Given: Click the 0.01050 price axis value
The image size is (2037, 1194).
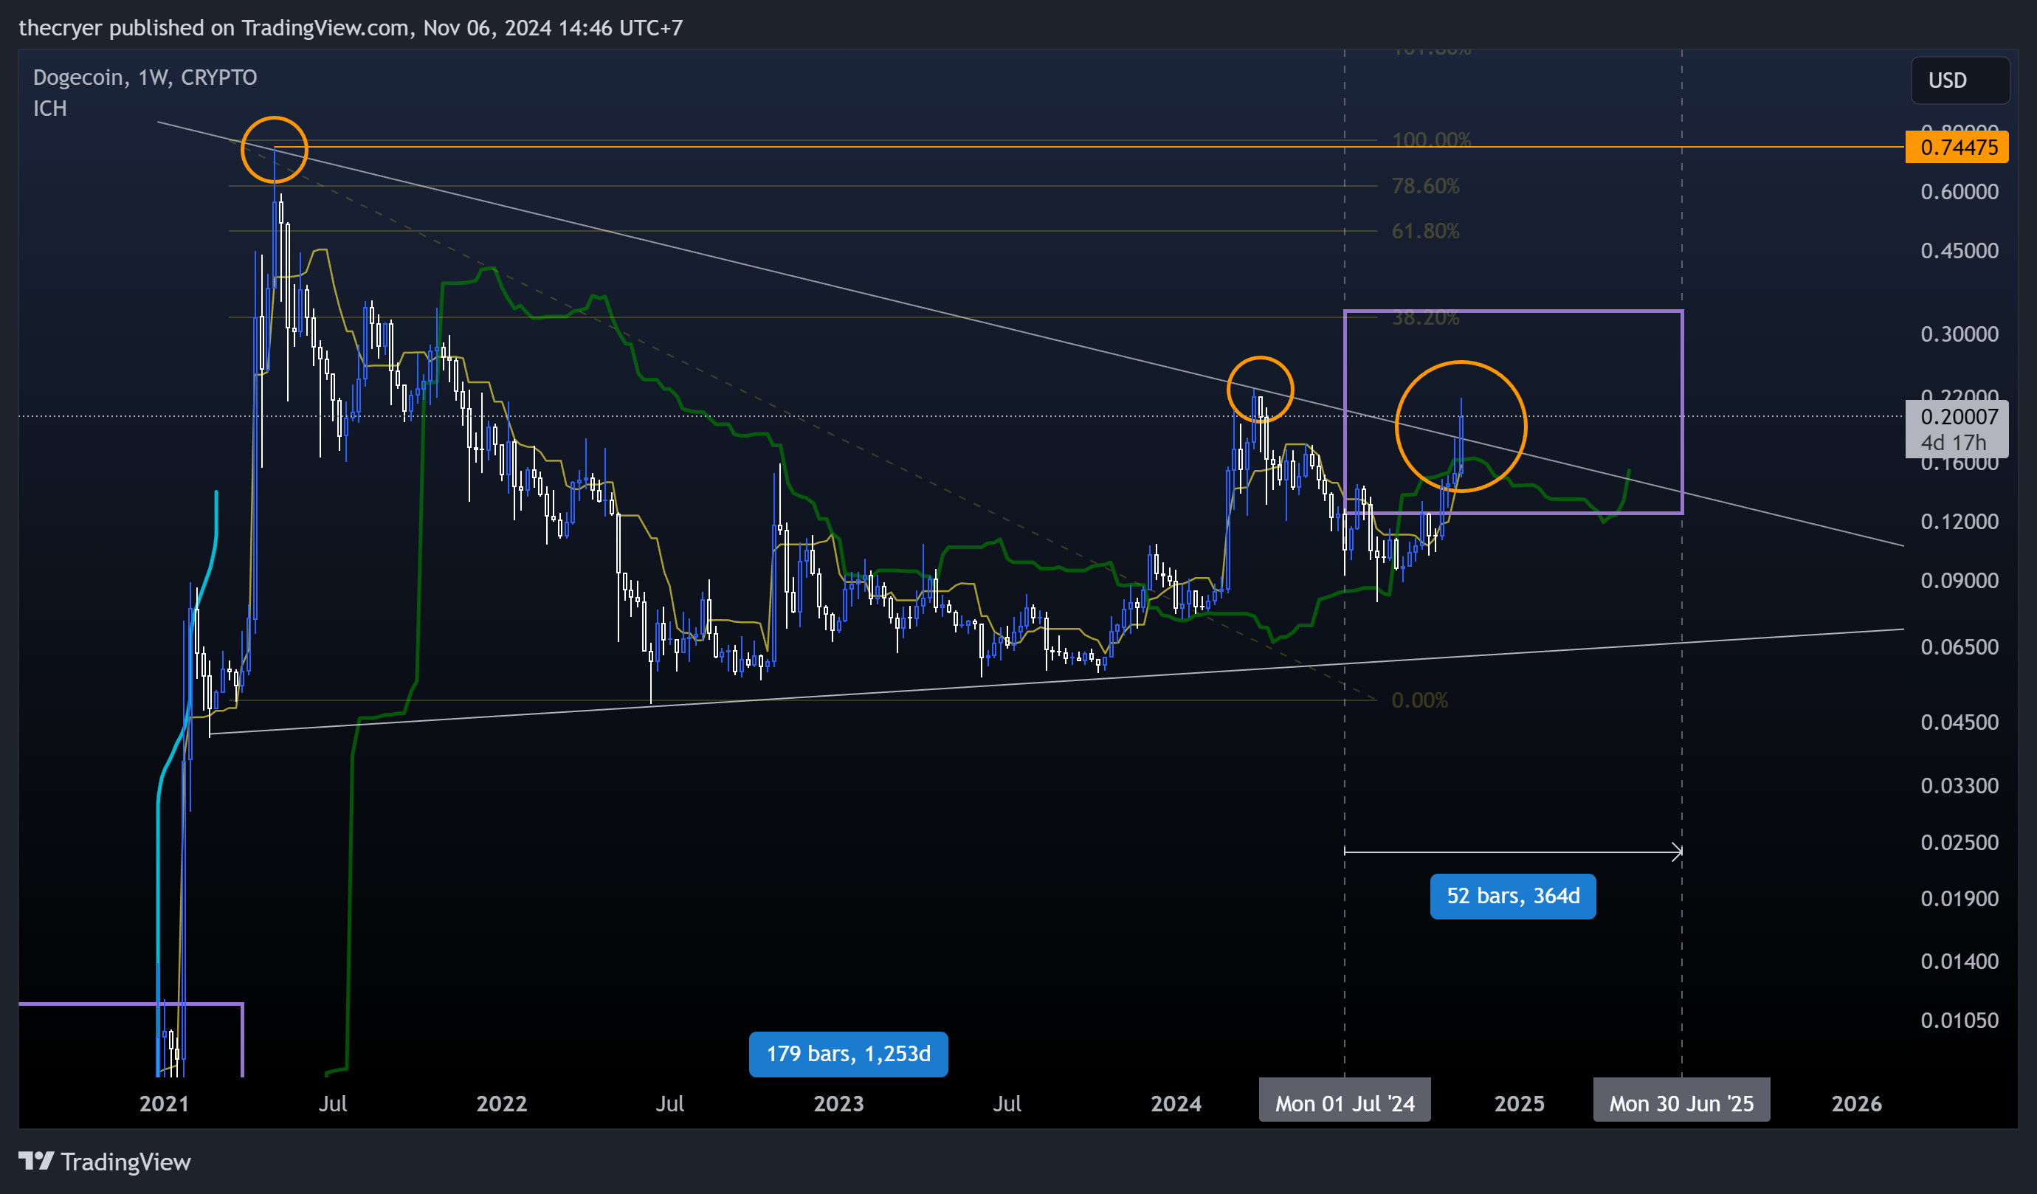Looking at the screenshot, I should point(1959,1020).
